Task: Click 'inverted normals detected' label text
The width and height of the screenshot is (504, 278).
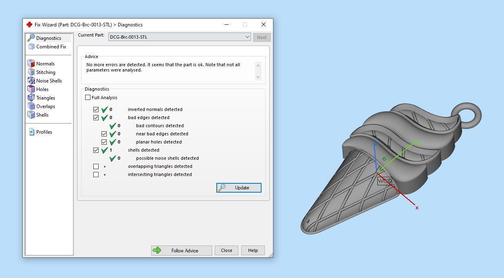Action: (x=155, y=109)
